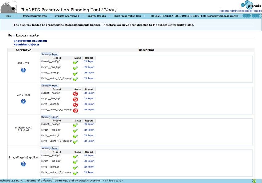Run the ImageMagick@apollon experiment play icon
Screen dimensions: 262x183
pos(23,164)
